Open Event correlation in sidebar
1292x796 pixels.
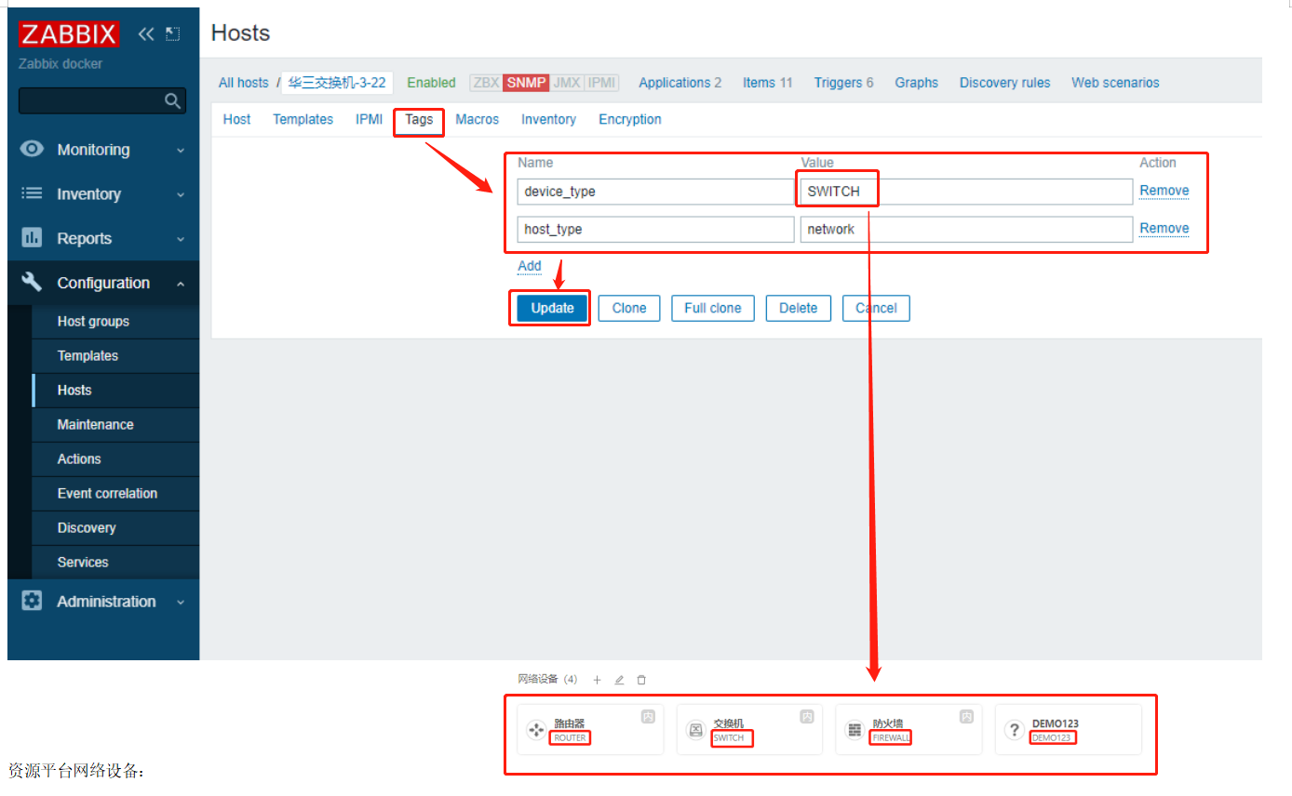[x=115, y=494]
